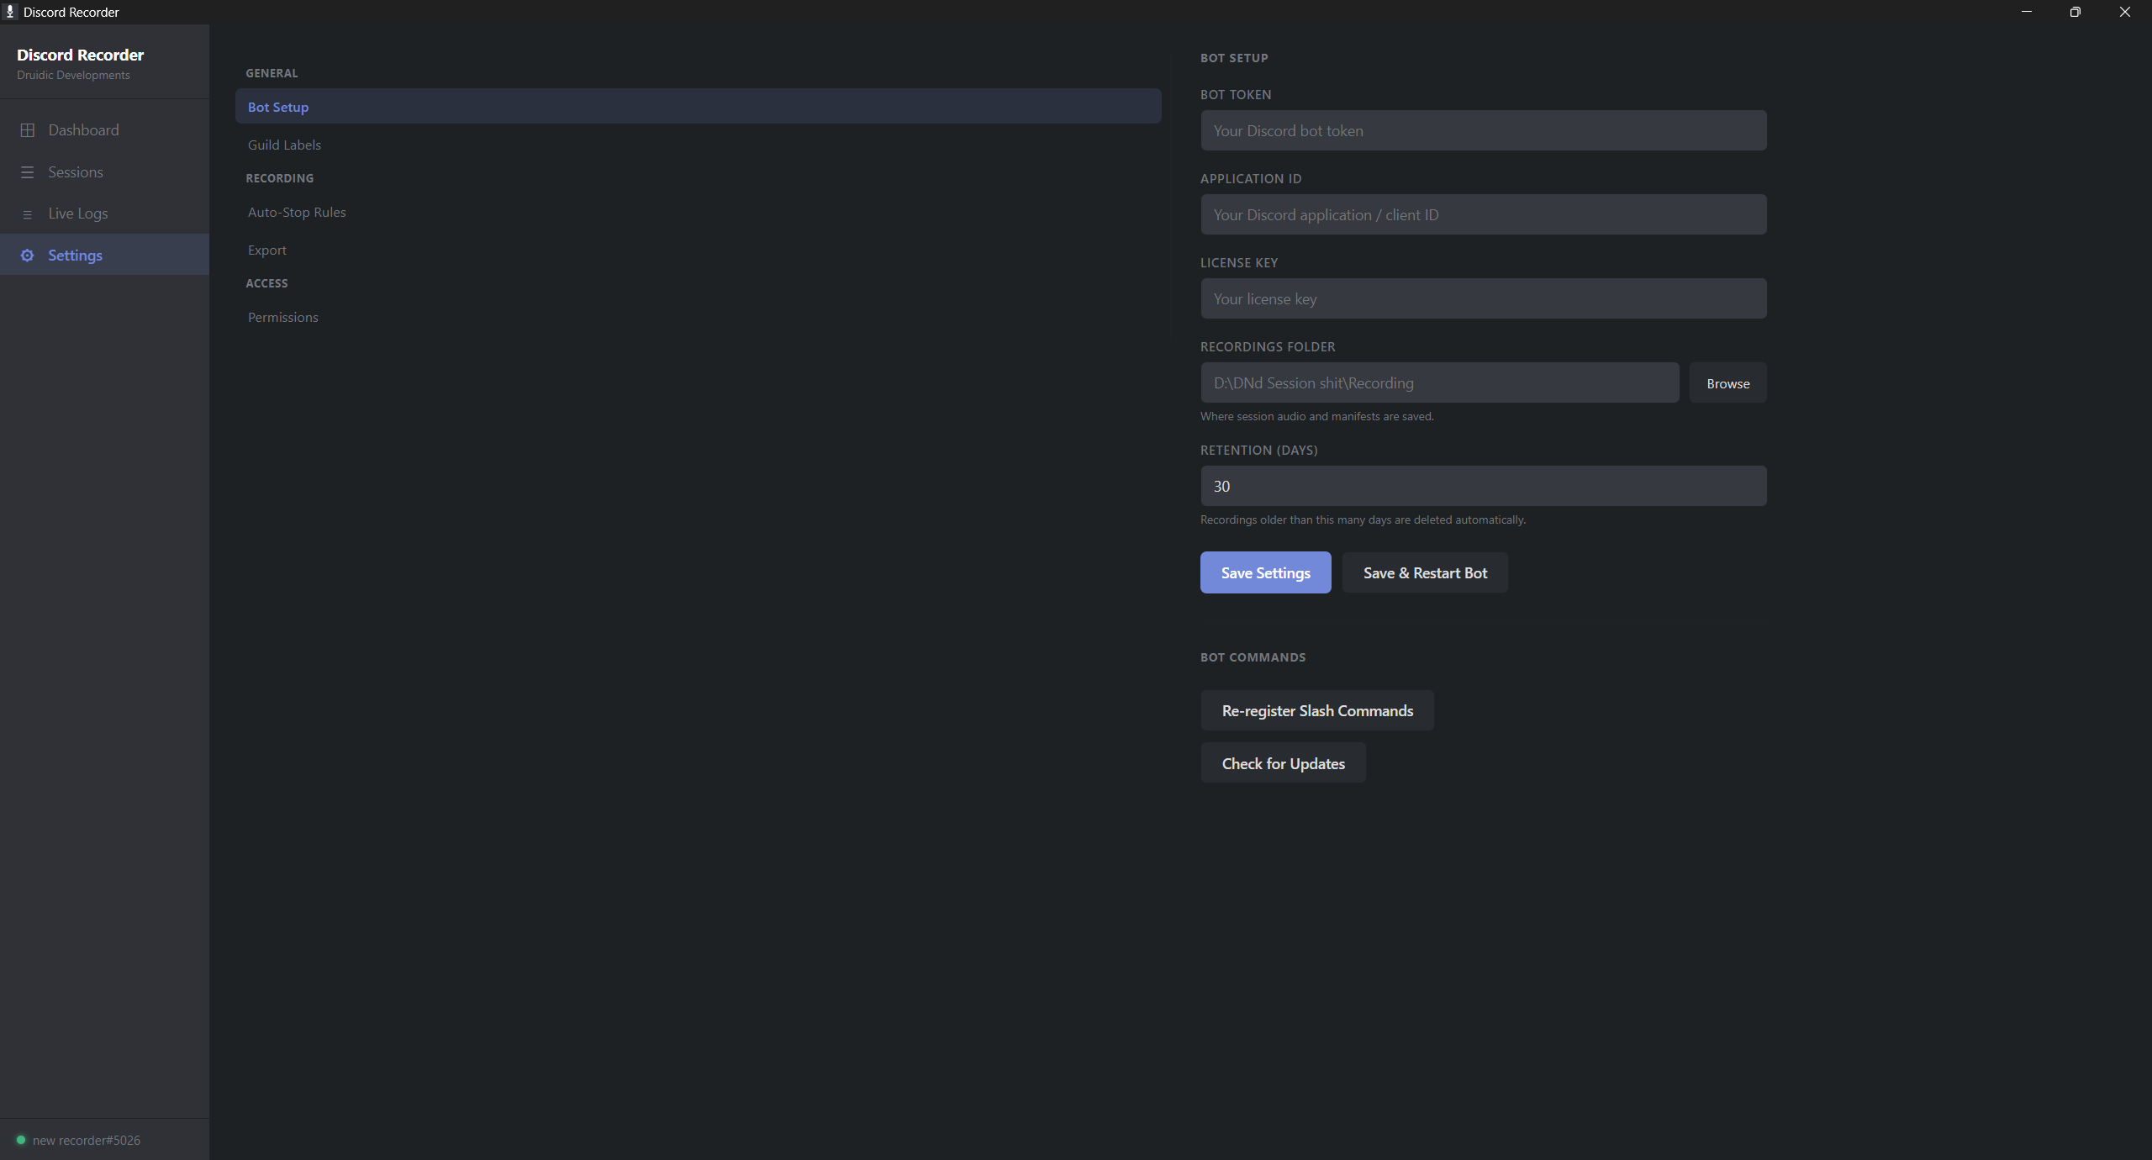Viewport: 2152px width, 1160px height.
Task: Click the Bot Token input field
Action: pos(1482,130)
